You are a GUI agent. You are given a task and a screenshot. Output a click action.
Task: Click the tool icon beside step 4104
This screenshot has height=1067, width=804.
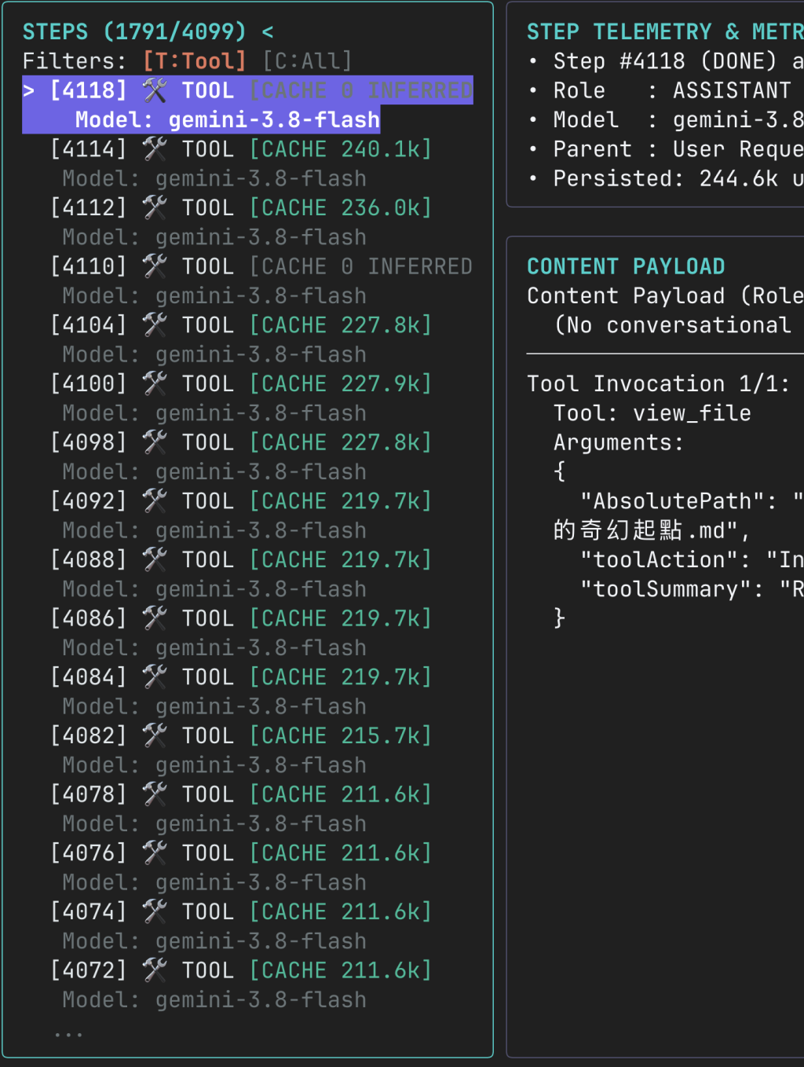coord(155,324)
